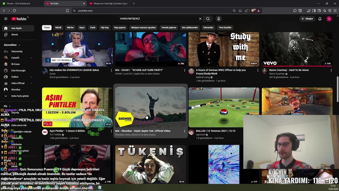The width and height of the screenshot is (339, 191).
Task: Open fatomontaj subscription channel
Action: (18, 51)
